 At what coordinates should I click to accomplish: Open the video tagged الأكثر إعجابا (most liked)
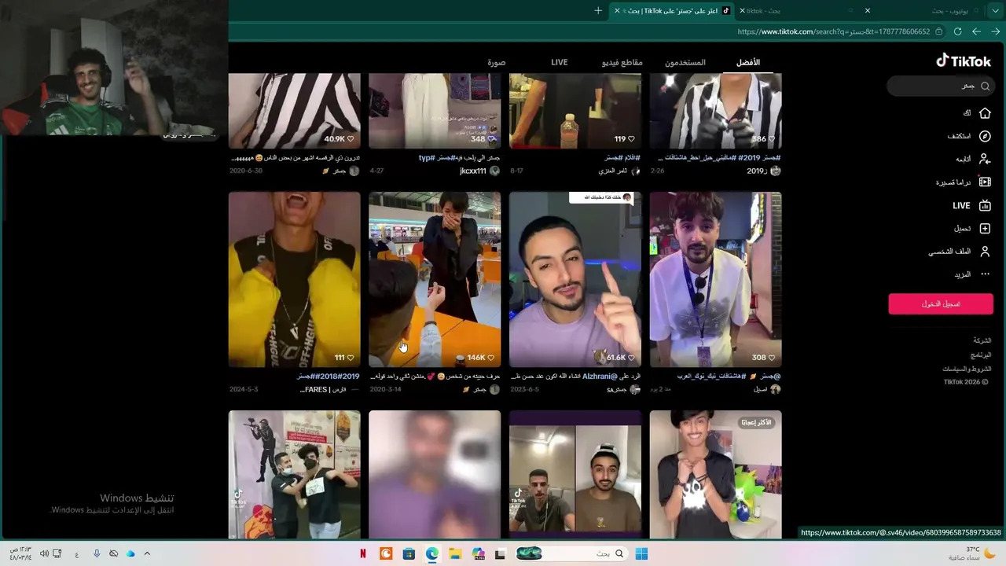pyautogui.click(x=716, y=475)
